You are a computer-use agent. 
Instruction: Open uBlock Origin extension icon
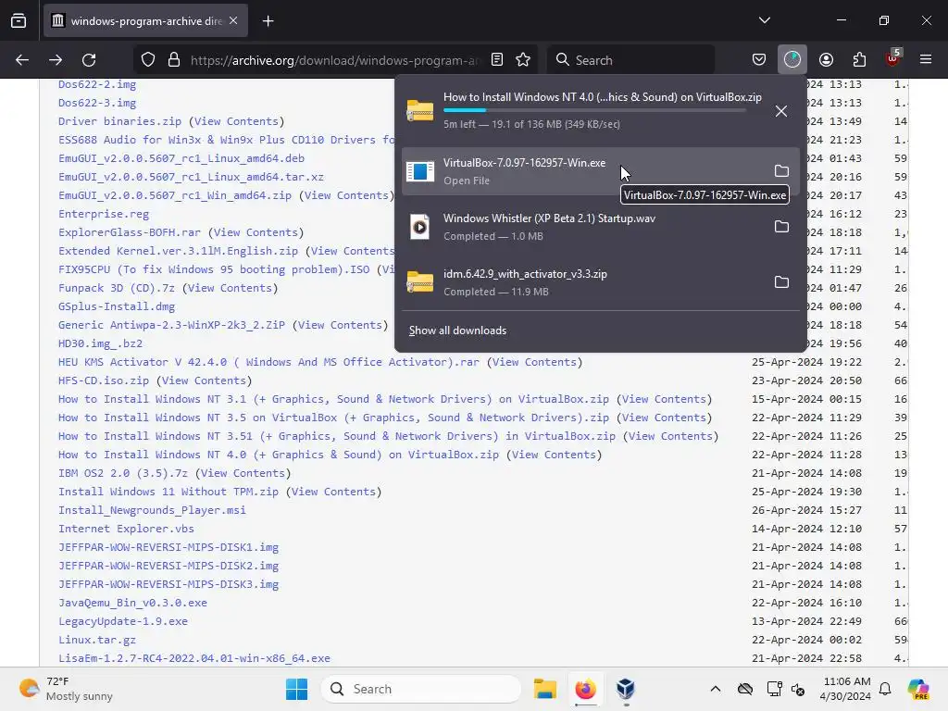(x=893, y=58)
